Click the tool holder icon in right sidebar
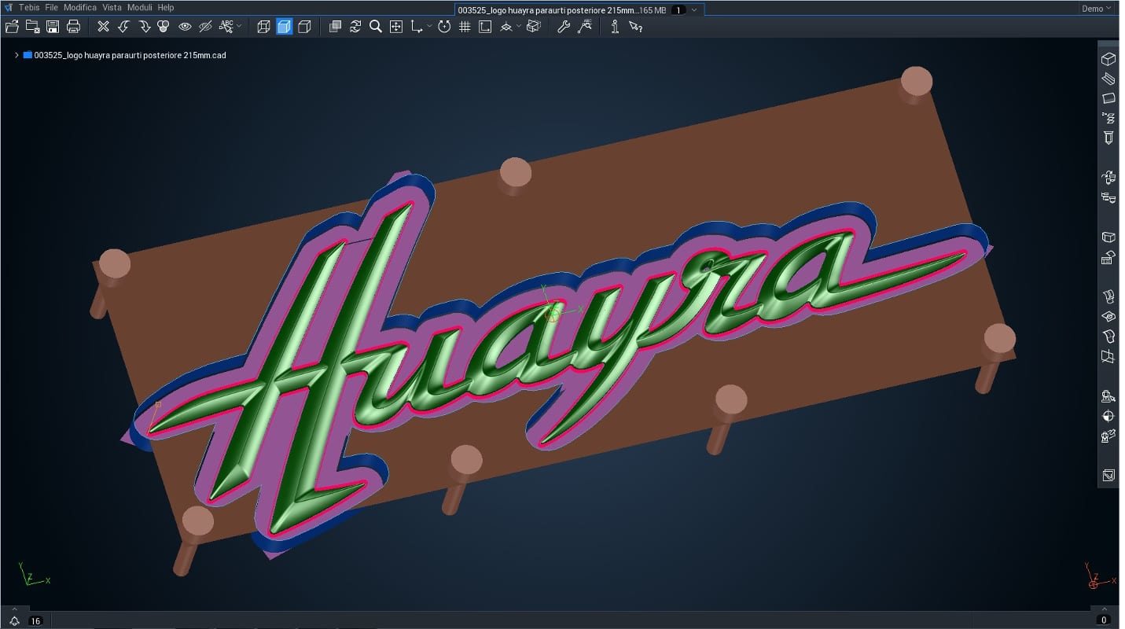1125x629 pixels. pyautogui.click(x=1108, y=138)
